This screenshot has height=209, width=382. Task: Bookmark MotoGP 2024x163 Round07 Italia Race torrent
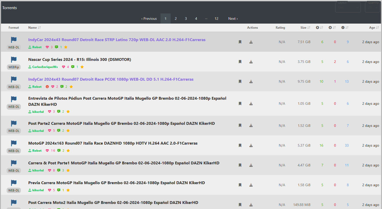(240, 146)
